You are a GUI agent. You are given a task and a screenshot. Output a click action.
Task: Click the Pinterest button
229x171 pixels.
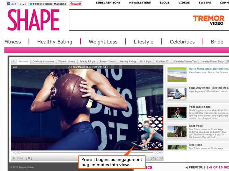click(x=76, y=4)
